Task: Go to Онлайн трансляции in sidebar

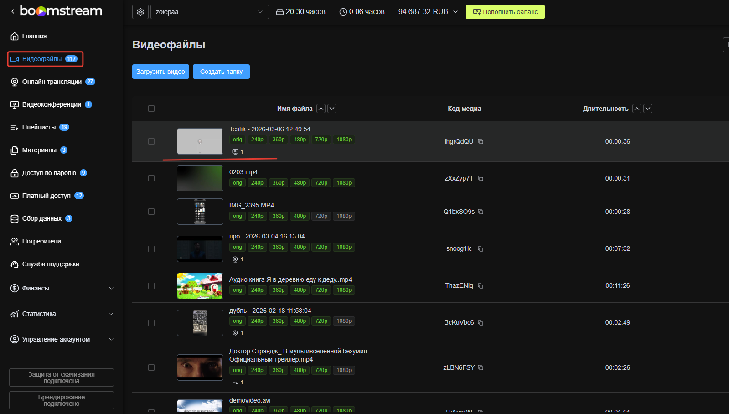Action: (52, 82)
